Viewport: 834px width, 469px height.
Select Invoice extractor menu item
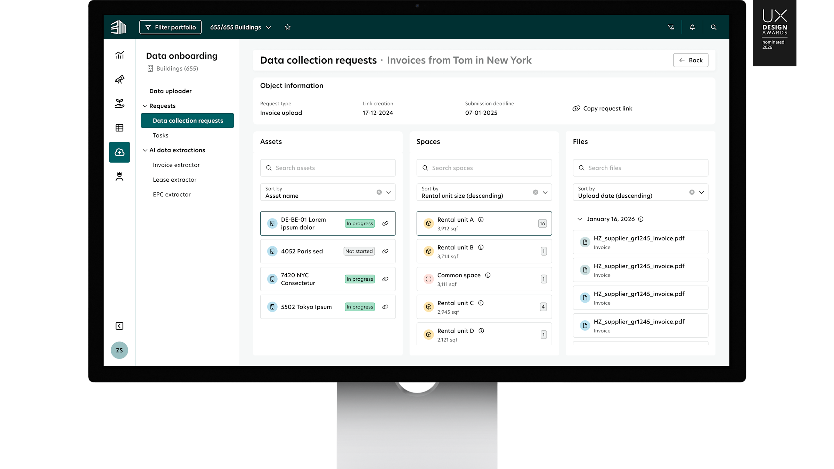176,165
